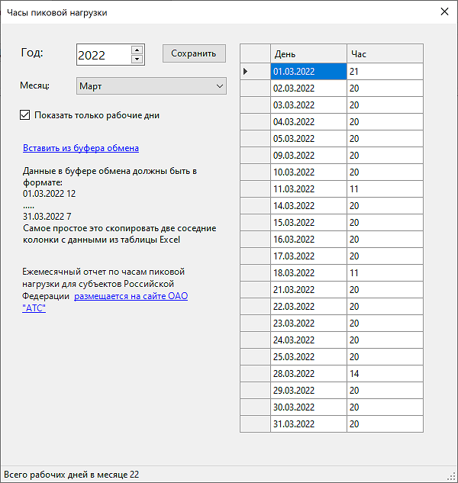Click the row header with the current-row arrow

coord(255,72)
